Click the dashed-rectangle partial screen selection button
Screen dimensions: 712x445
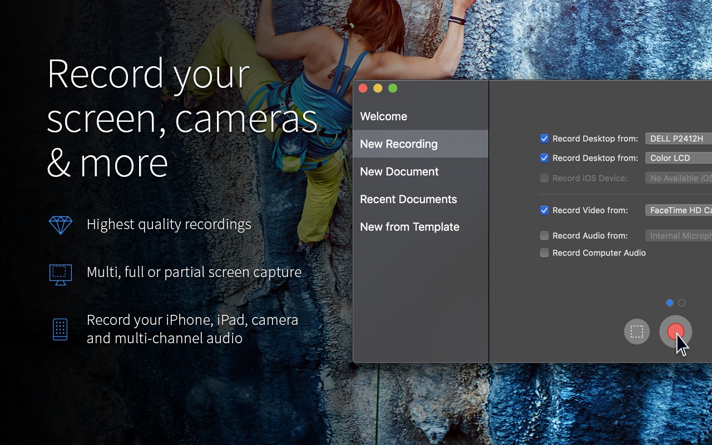pos(637,332)
